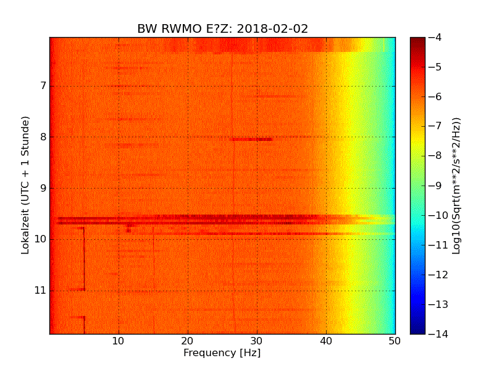Click the short red streak near 8 o'clock, 28 Hz
This screenshot has width=494, height=371.
tap(251, 139)
